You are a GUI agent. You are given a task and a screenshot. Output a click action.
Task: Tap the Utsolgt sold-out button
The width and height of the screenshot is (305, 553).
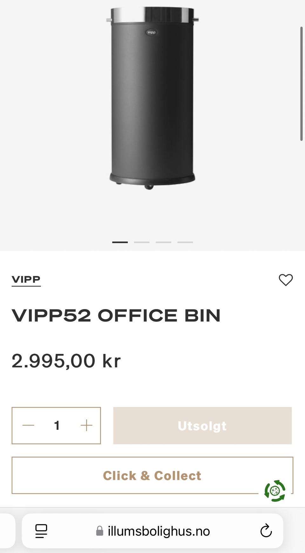click(x=202, y=425)
